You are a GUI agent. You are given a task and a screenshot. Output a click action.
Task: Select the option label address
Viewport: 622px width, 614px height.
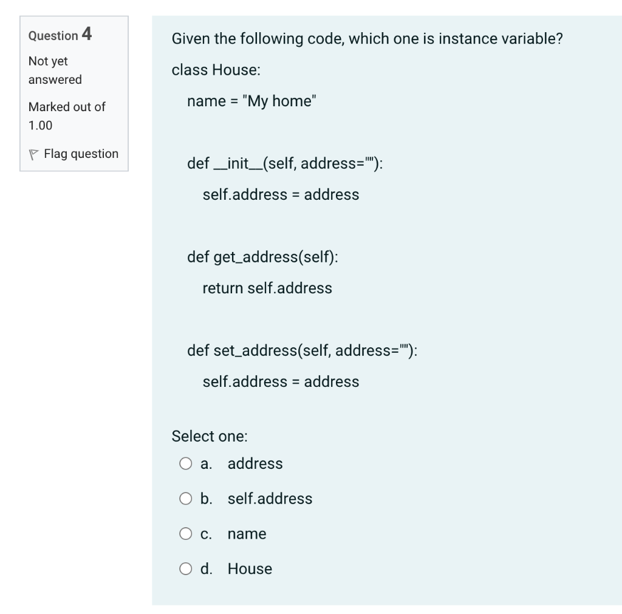coord(255,463)
